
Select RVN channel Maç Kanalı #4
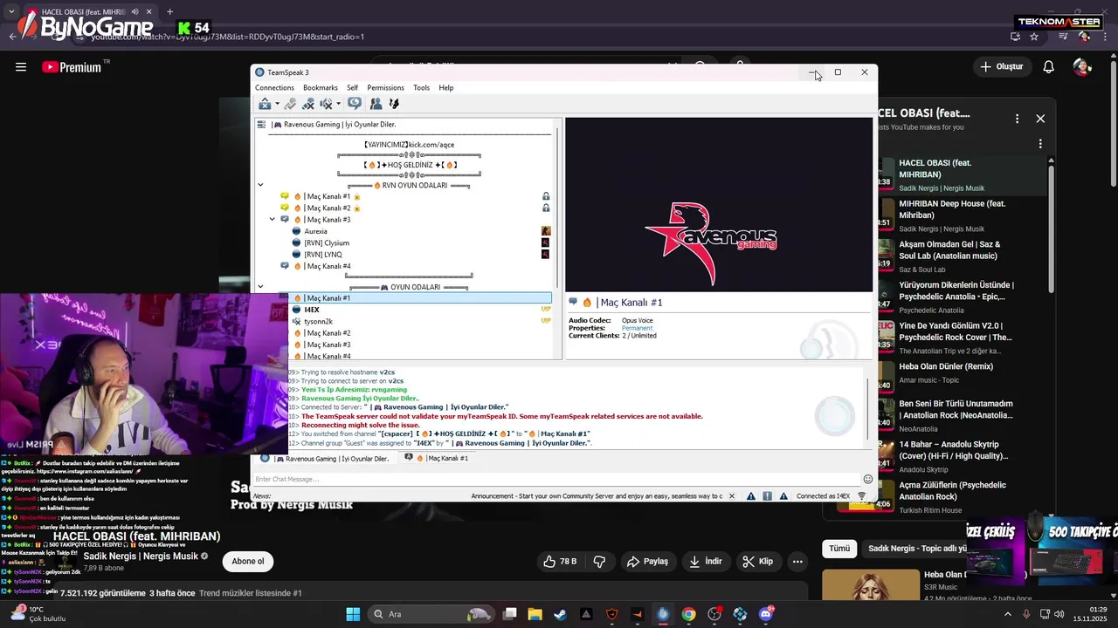point(327,266)
